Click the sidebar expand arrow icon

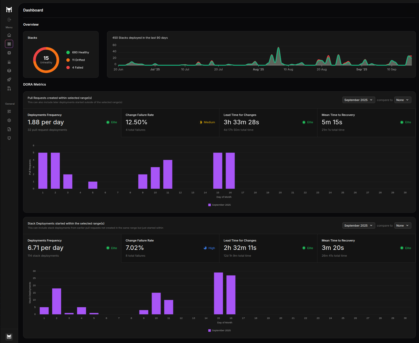pos(9,20)
